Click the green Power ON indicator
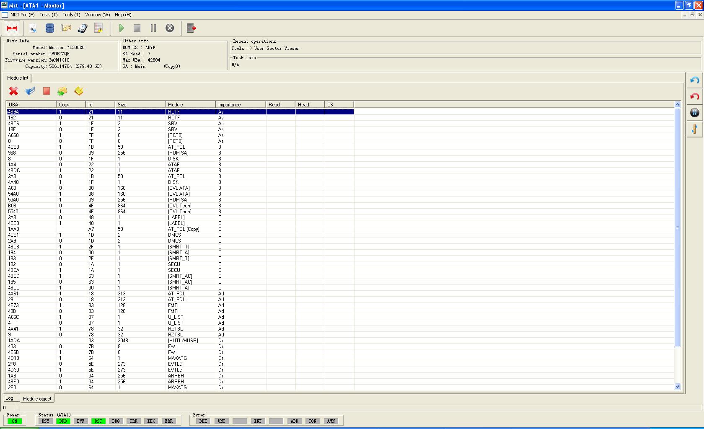Viewport: 704px width, 429px height. pos(15,421)
